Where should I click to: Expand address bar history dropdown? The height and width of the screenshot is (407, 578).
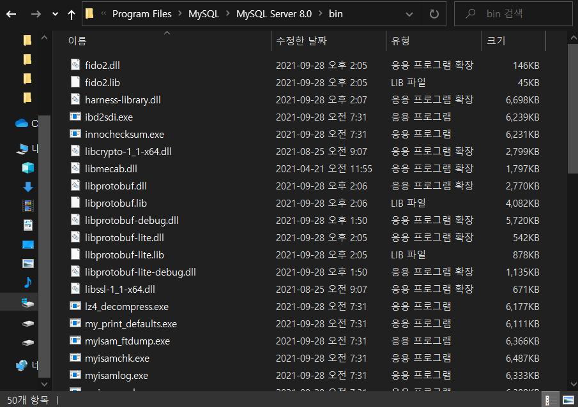click(x=409, y=15)
